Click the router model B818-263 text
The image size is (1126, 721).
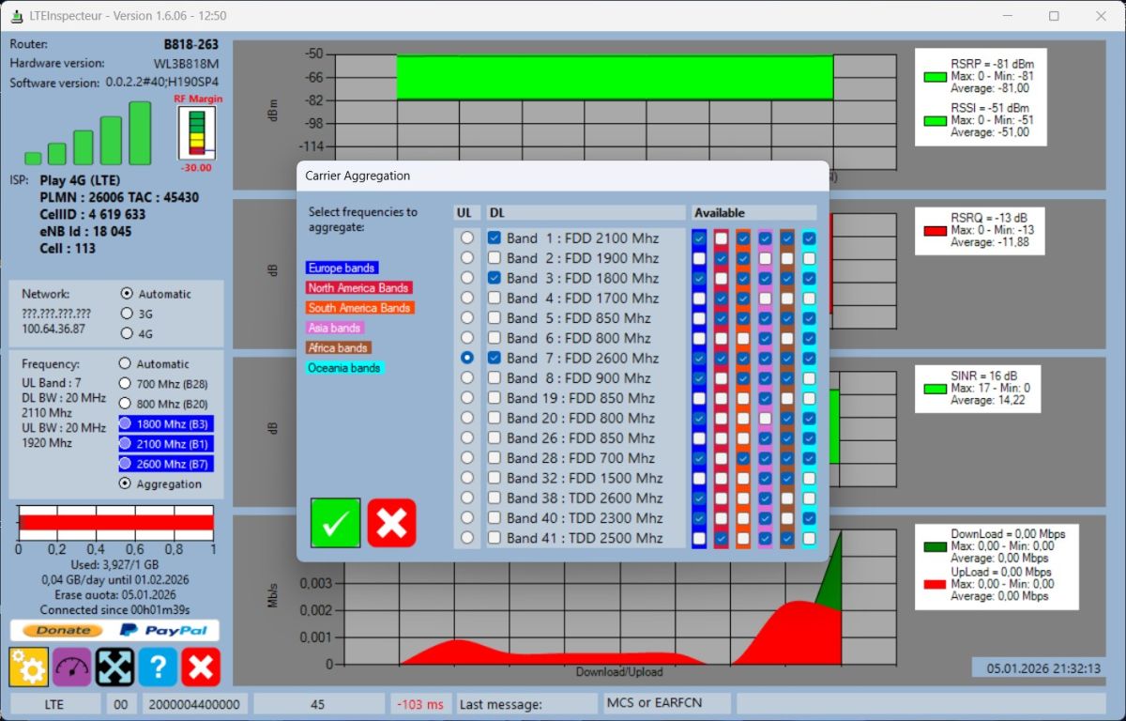(x=190, y=44)
